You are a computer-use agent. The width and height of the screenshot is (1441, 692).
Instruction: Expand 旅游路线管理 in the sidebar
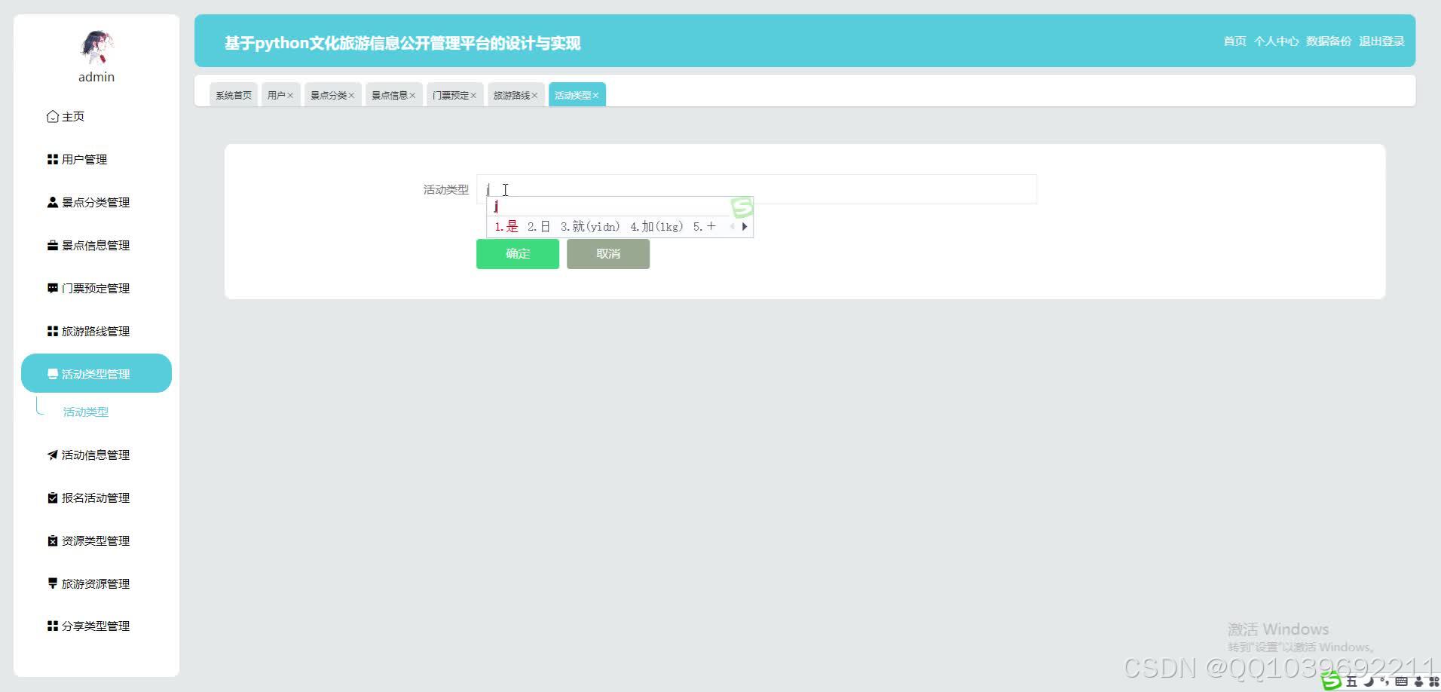[96, 332]
